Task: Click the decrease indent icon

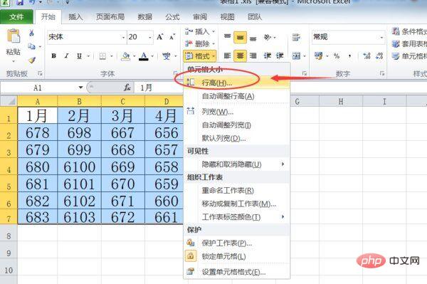Action: [x=267, y=56]
